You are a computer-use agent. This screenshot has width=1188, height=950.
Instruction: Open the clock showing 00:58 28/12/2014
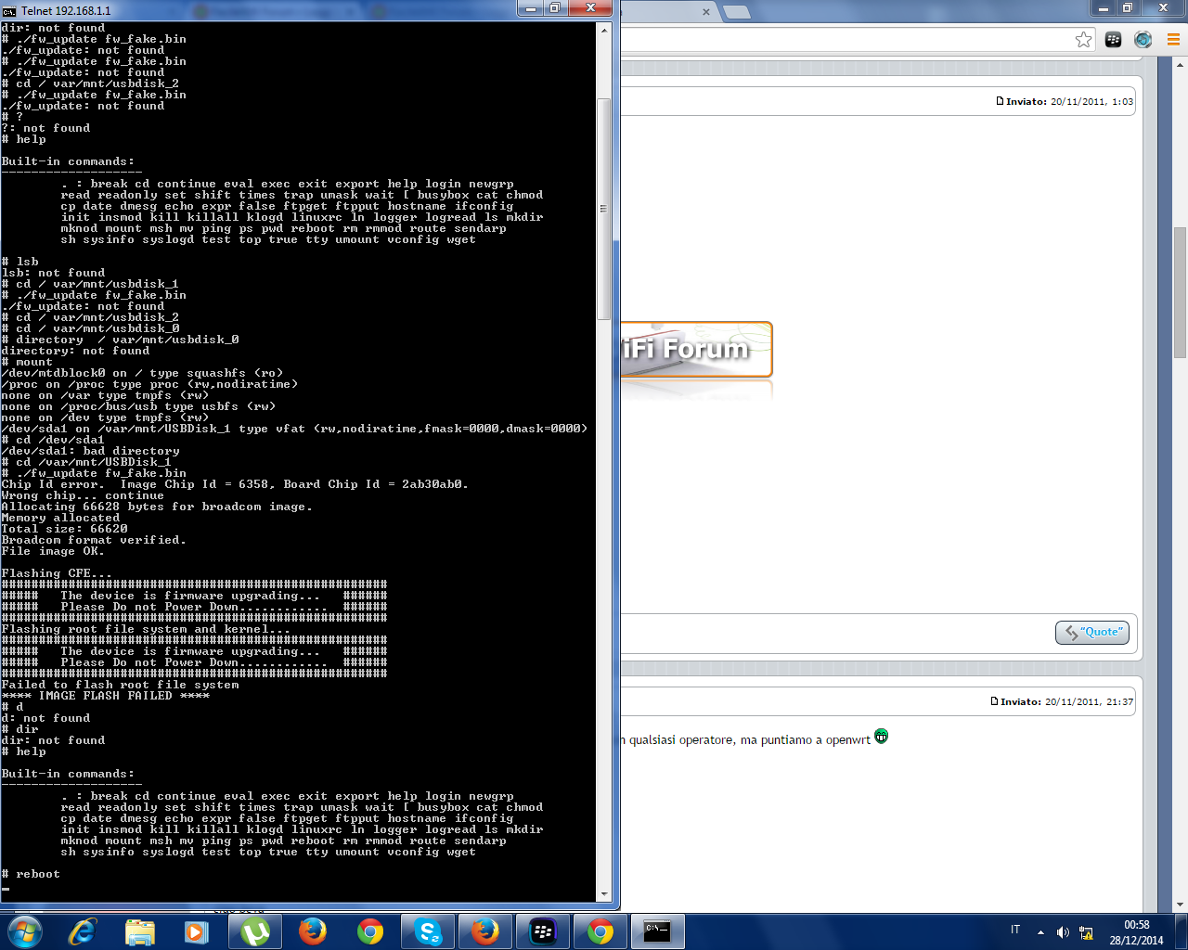click(x=1137, y=932)
